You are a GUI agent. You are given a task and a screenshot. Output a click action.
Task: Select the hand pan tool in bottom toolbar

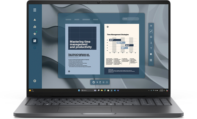tap(100, 82)
